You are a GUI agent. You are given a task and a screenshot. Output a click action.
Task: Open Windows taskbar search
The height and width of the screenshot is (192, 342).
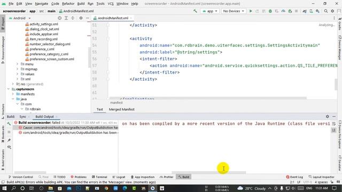tap(13, 188)
